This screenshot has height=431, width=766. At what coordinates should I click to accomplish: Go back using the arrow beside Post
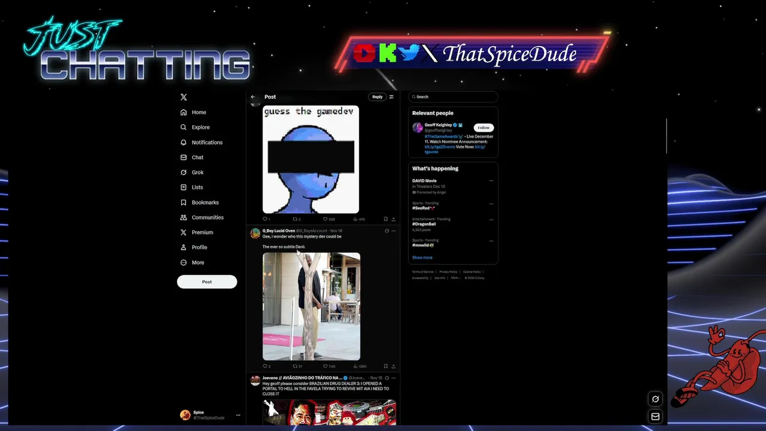coord(253,97)
